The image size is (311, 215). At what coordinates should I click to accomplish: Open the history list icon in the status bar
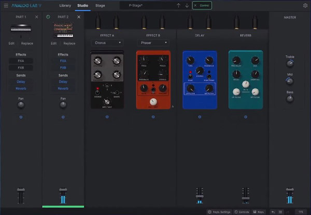280,212
